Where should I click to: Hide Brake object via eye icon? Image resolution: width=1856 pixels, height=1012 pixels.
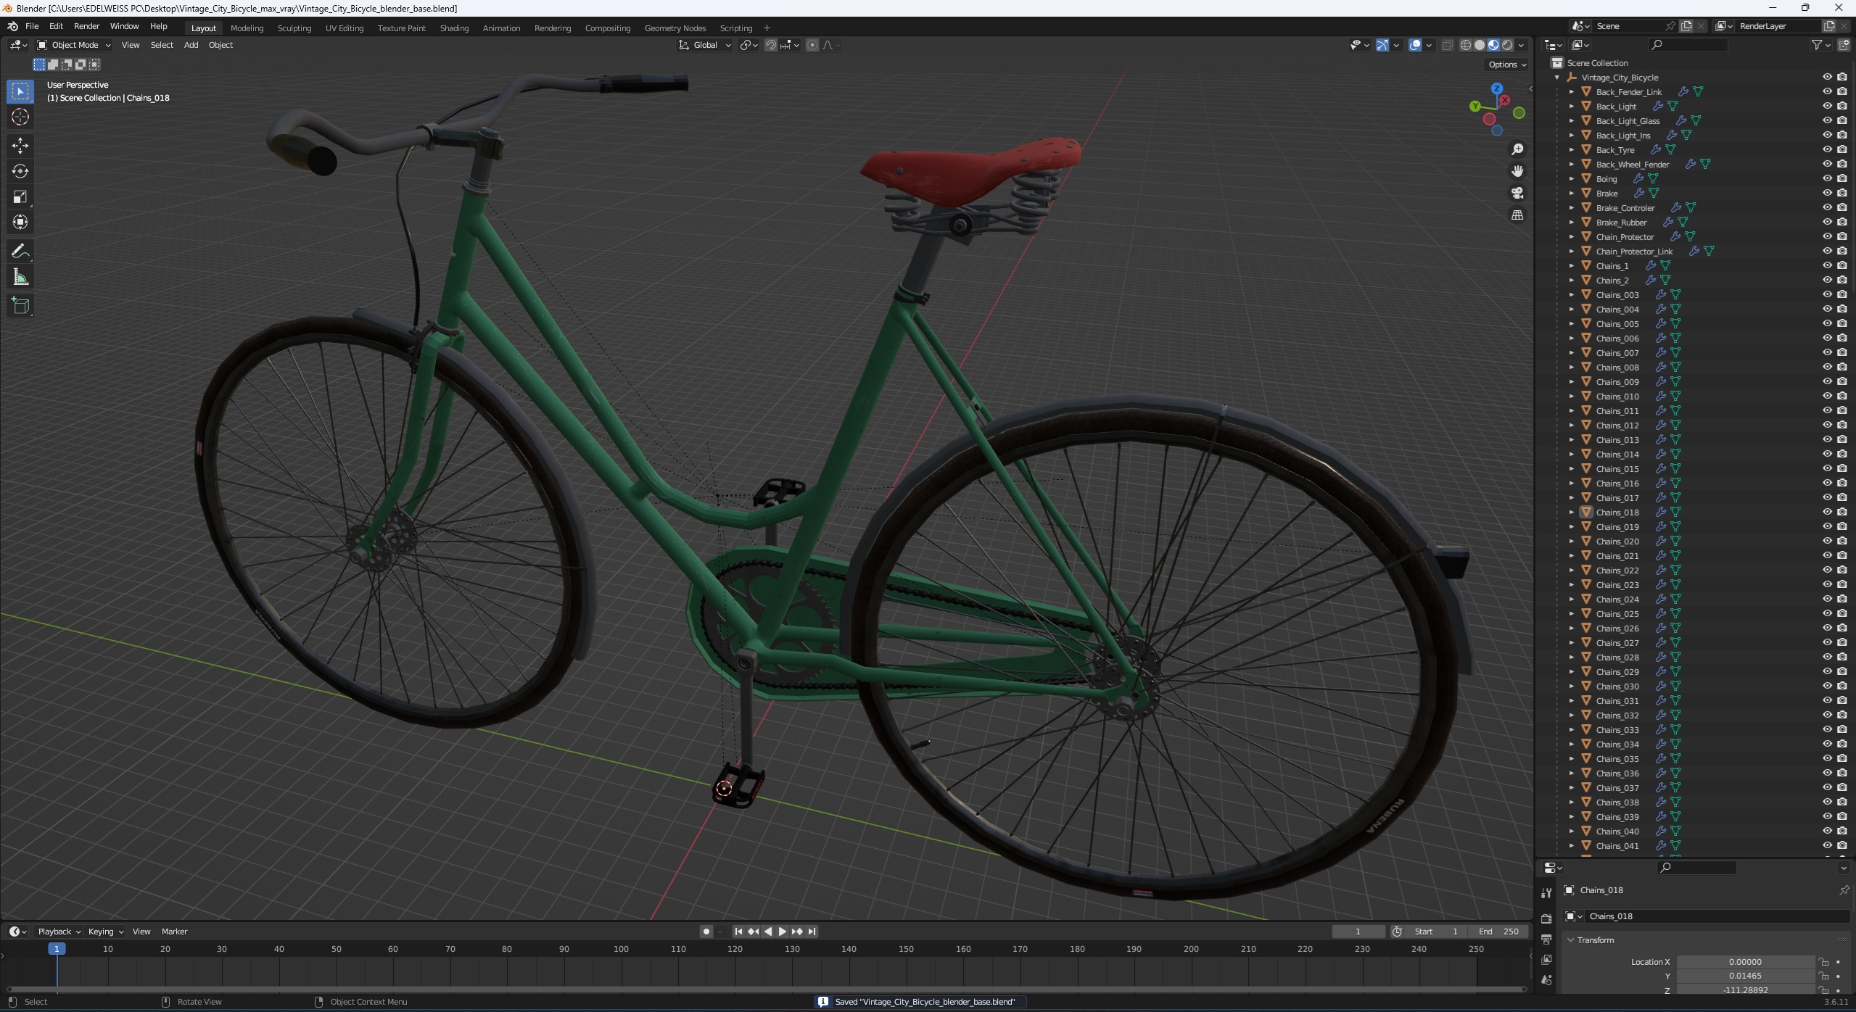[1827, 193]
